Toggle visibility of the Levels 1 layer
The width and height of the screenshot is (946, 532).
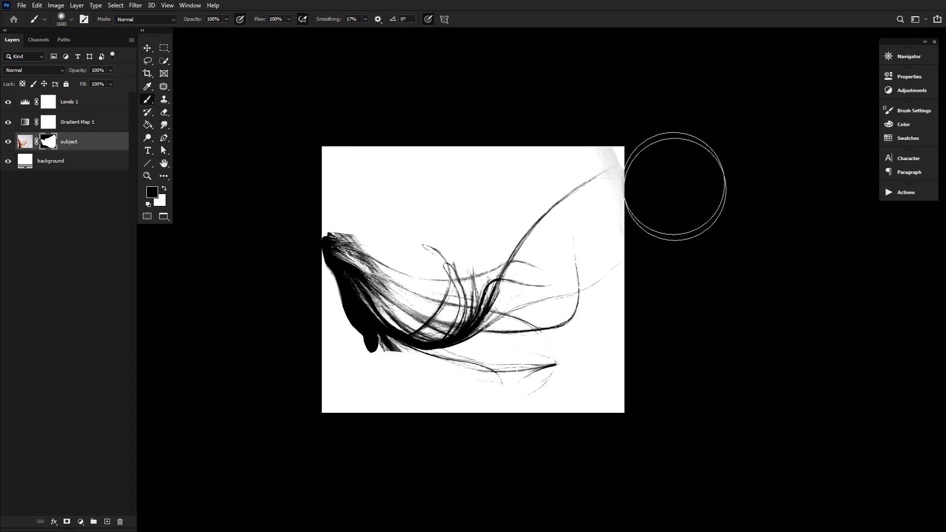[x=8, y=101]
